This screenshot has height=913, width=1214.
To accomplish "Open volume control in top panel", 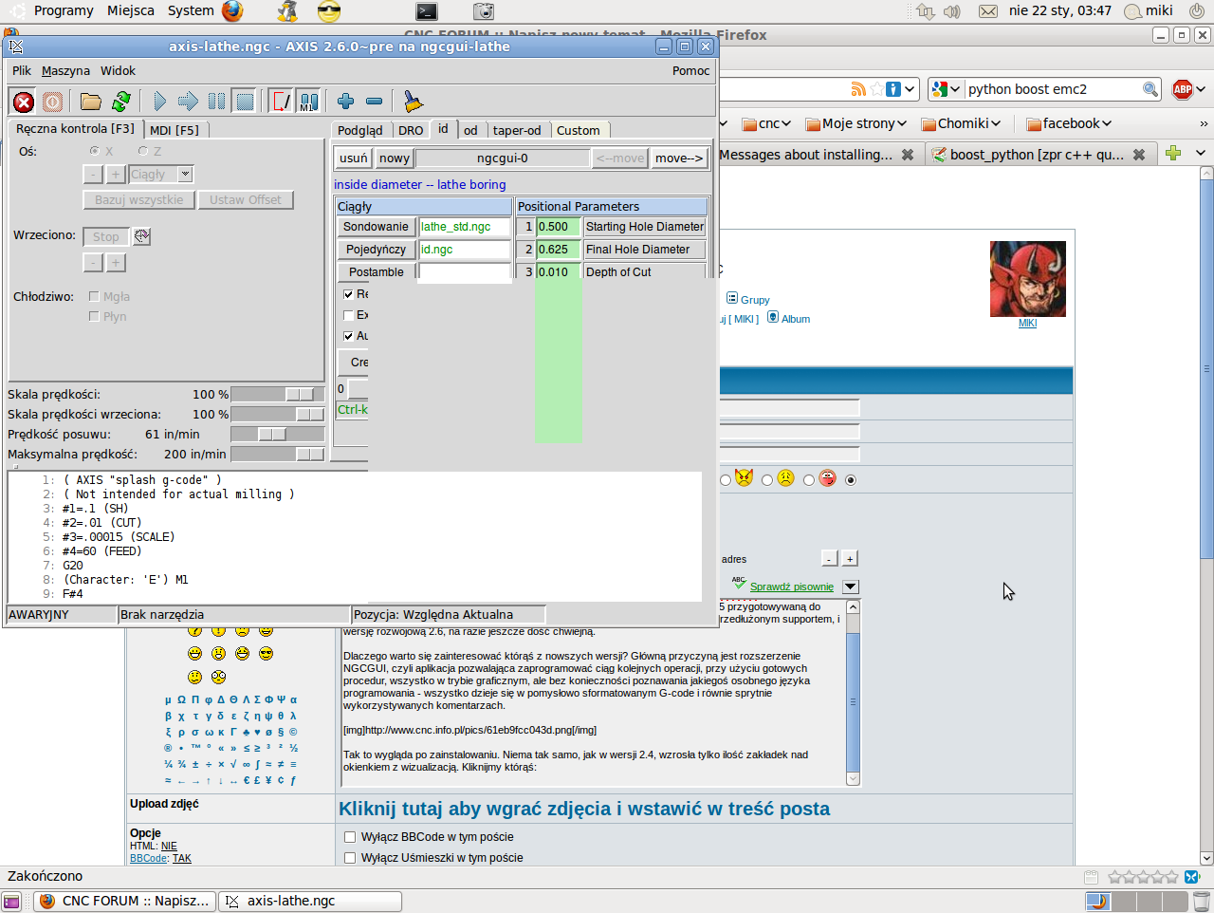I will (952, 11).
